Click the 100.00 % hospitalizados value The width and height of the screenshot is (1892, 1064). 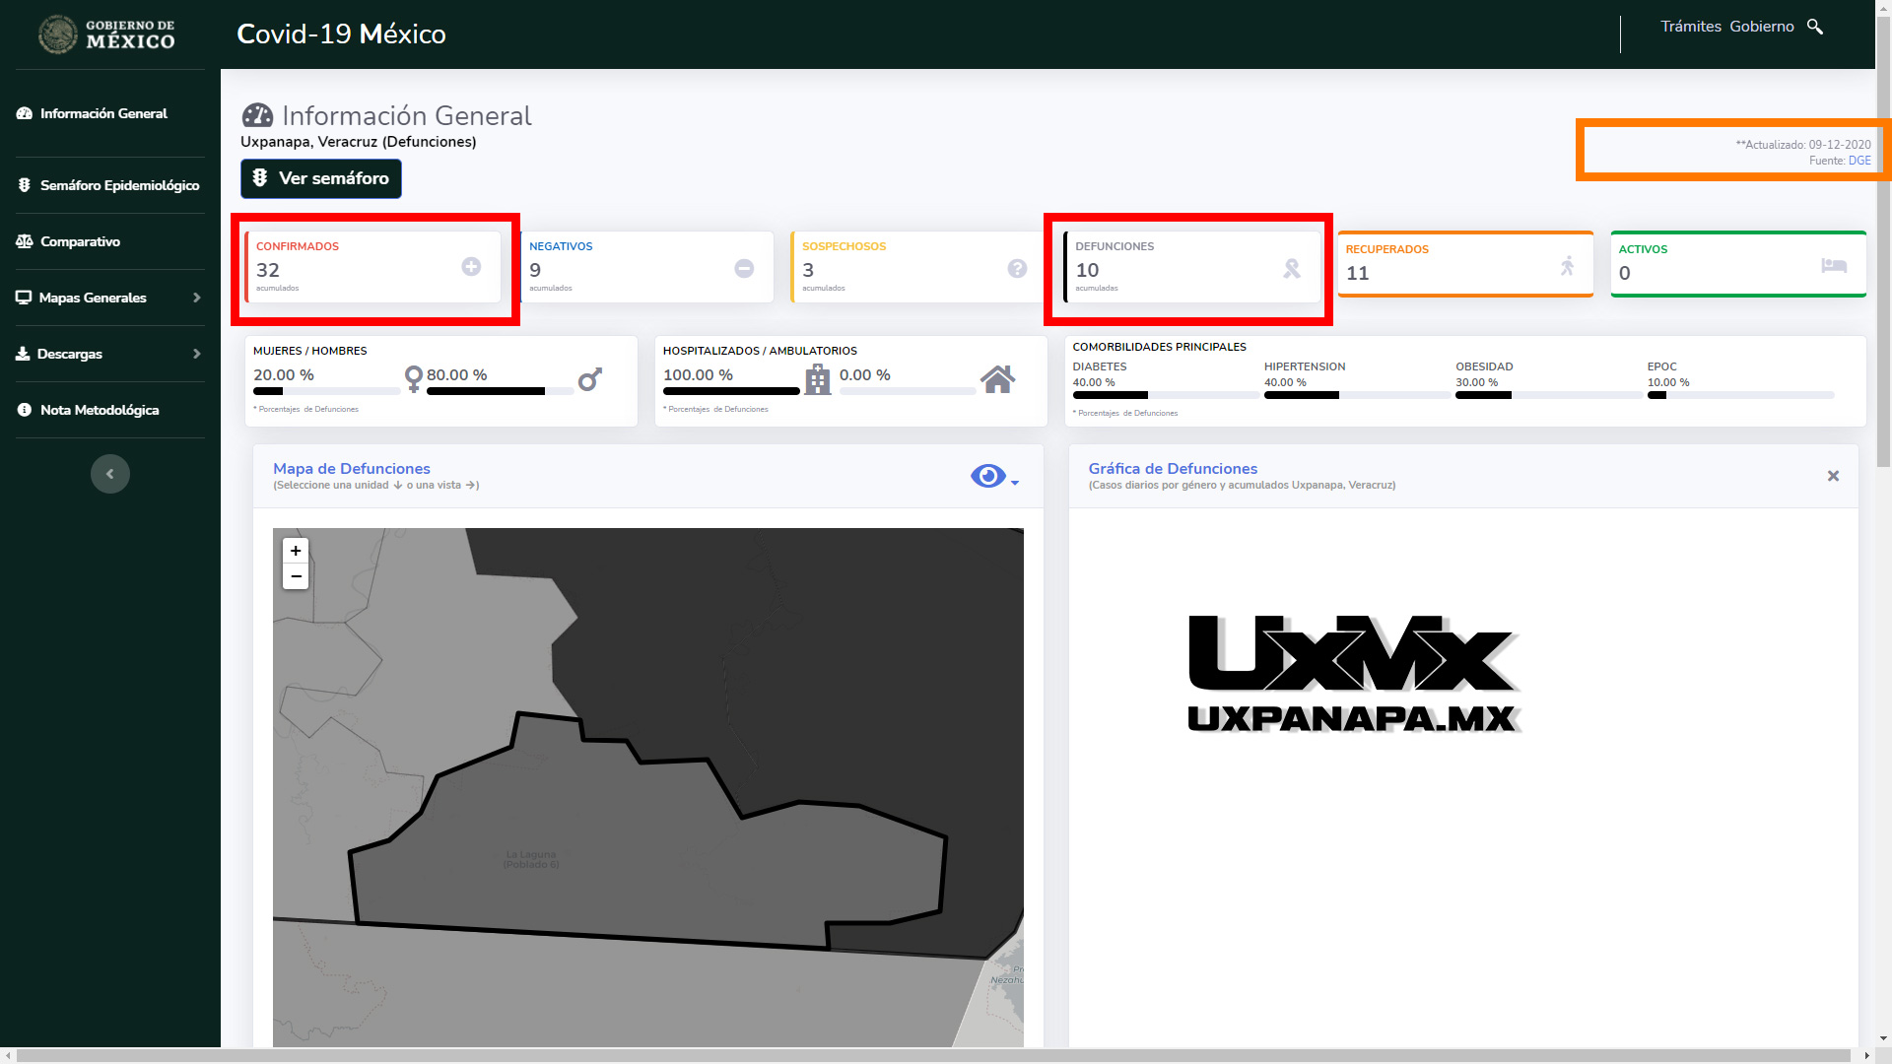coord(698,375)
